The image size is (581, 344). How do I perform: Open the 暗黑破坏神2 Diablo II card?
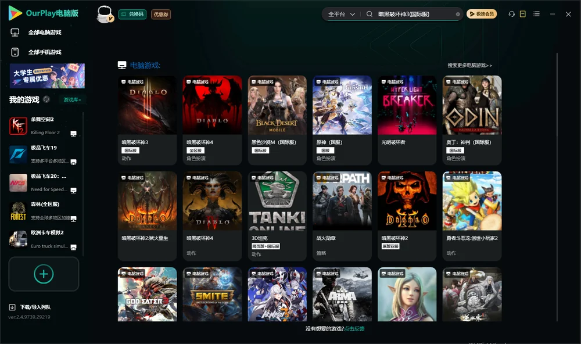coord(407,216)
